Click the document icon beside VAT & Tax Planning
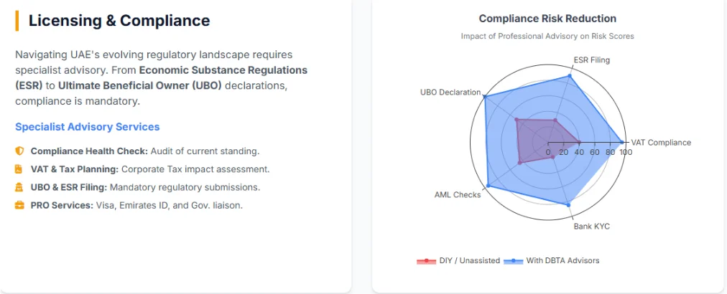727x294 pixels. point(19,169)
